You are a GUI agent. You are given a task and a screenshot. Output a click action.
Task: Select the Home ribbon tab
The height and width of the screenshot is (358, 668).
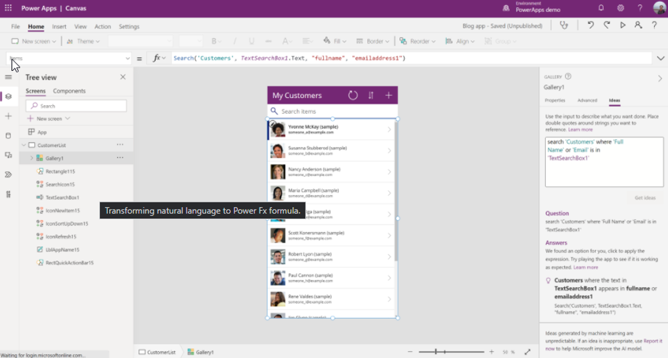pos(35,26)
